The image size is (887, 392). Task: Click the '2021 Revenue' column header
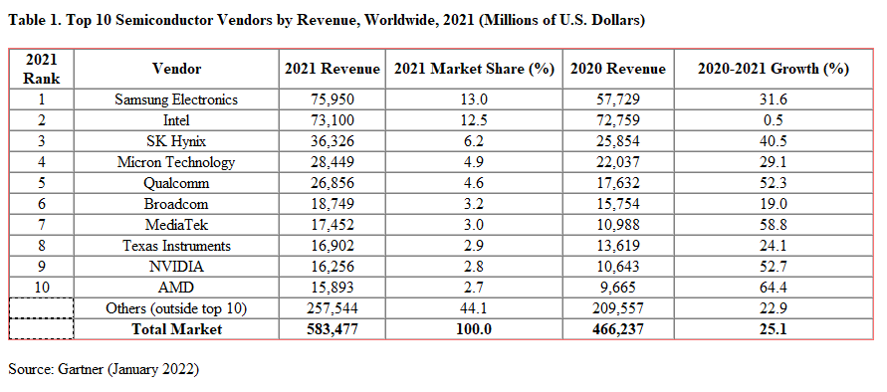(333, 69)
